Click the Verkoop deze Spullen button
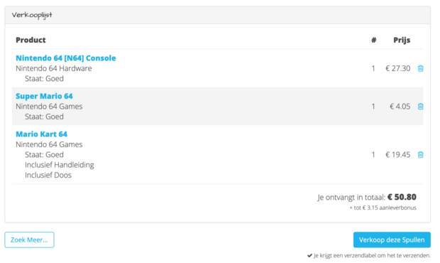Viewport: 440px width, 263px height. (392, 240)
